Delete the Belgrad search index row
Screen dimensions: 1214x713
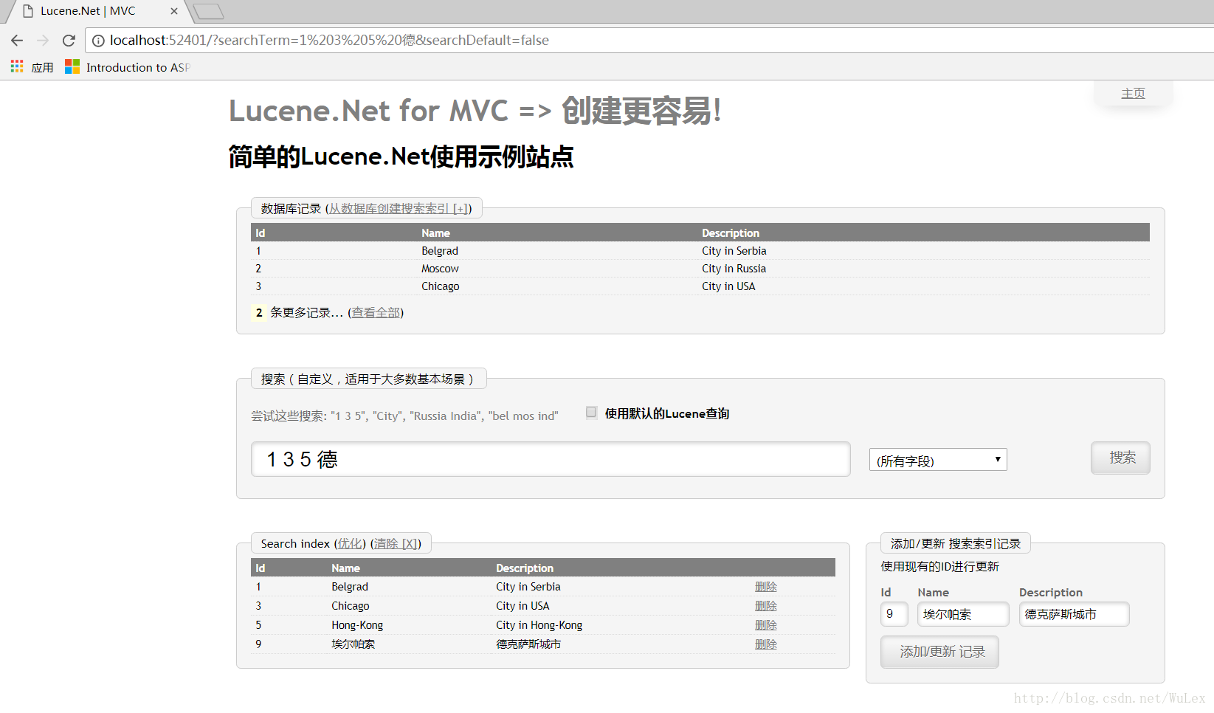[766, 587]
